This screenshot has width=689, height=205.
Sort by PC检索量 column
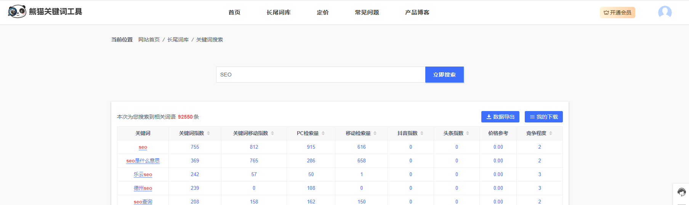click(x=323, y=133)
